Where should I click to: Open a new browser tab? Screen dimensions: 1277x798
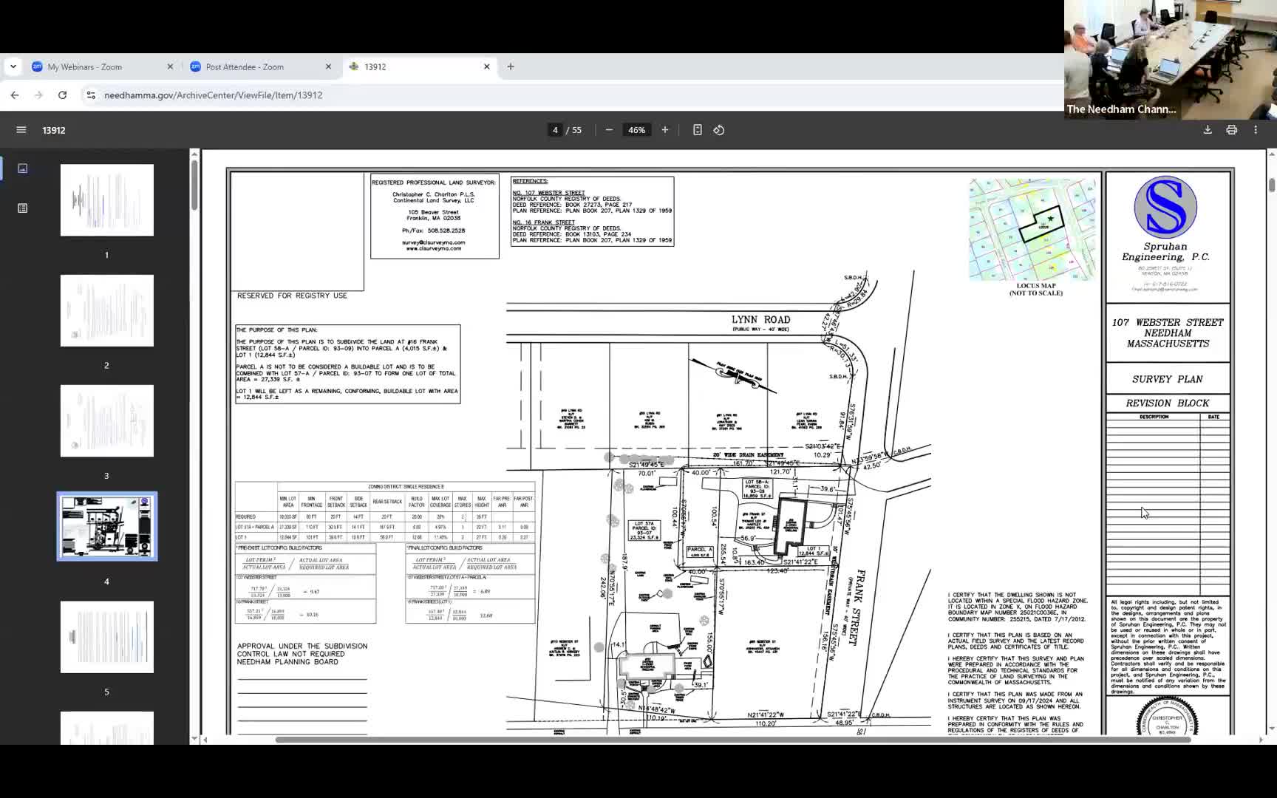click(x=511, y=66)
